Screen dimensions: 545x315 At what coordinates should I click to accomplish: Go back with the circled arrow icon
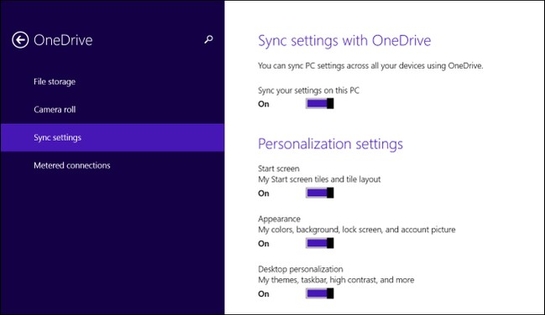pos(20,40)
